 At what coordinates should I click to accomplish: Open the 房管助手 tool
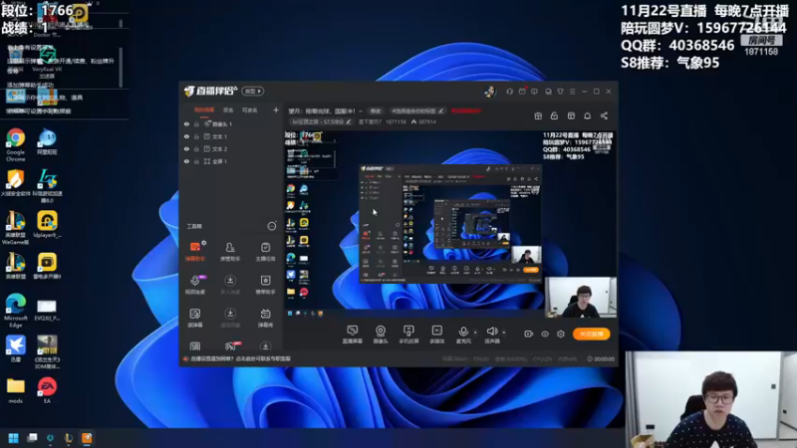tap(230, 252)
